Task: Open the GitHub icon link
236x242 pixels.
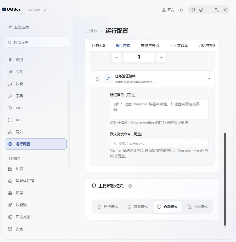Action: [201, 10]
